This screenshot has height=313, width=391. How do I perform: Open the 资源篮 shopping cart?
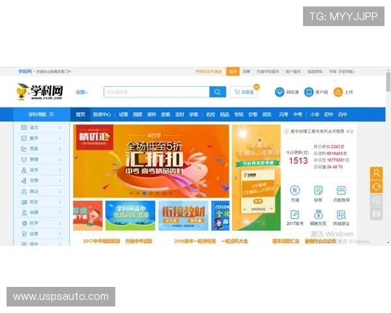(x=243, y=92)
